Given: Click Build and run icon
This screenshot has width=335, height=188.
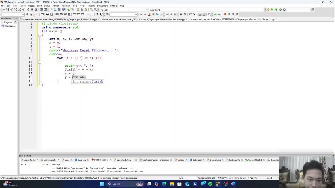Looking at the screenshot, I should [x=276, y=10].
